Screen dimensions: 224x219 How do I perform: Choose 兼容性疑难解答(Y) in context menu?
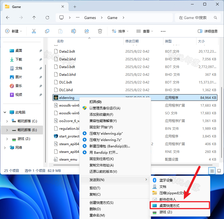click(103, 121)
